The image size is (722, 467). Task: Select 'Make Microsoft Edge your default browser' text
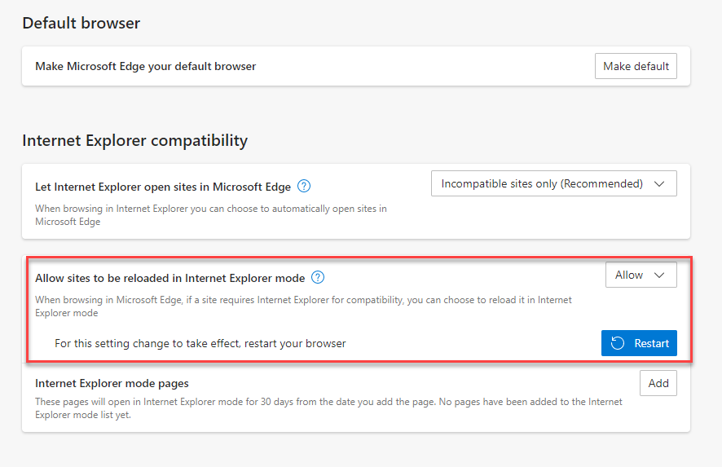click(146, 66)
